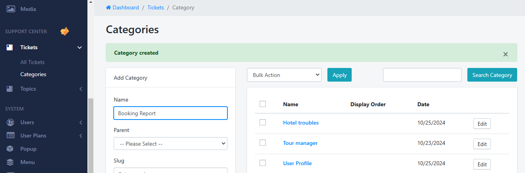Click the Search Category button

(x=492, y=75)
